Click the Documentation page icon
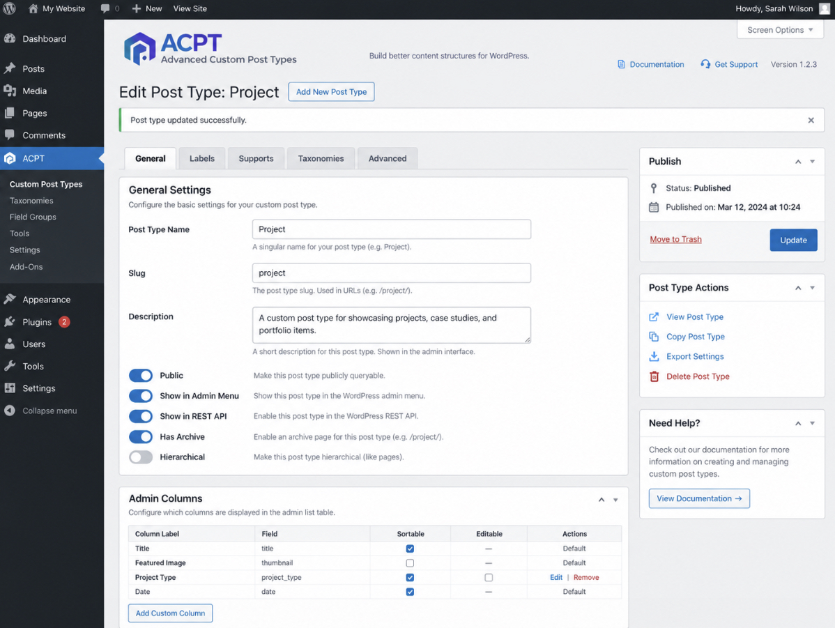Screen dimensions: 835x628 pos(621,64)
